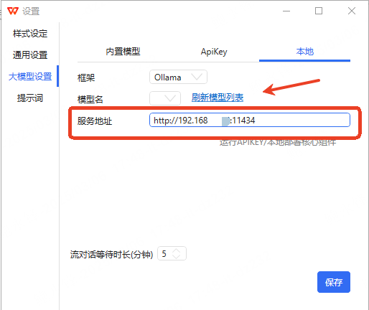The width and height of the screenshot is (369, 310).
Task: Switch to the 内置模型 tab
Action: coord(123,52)
